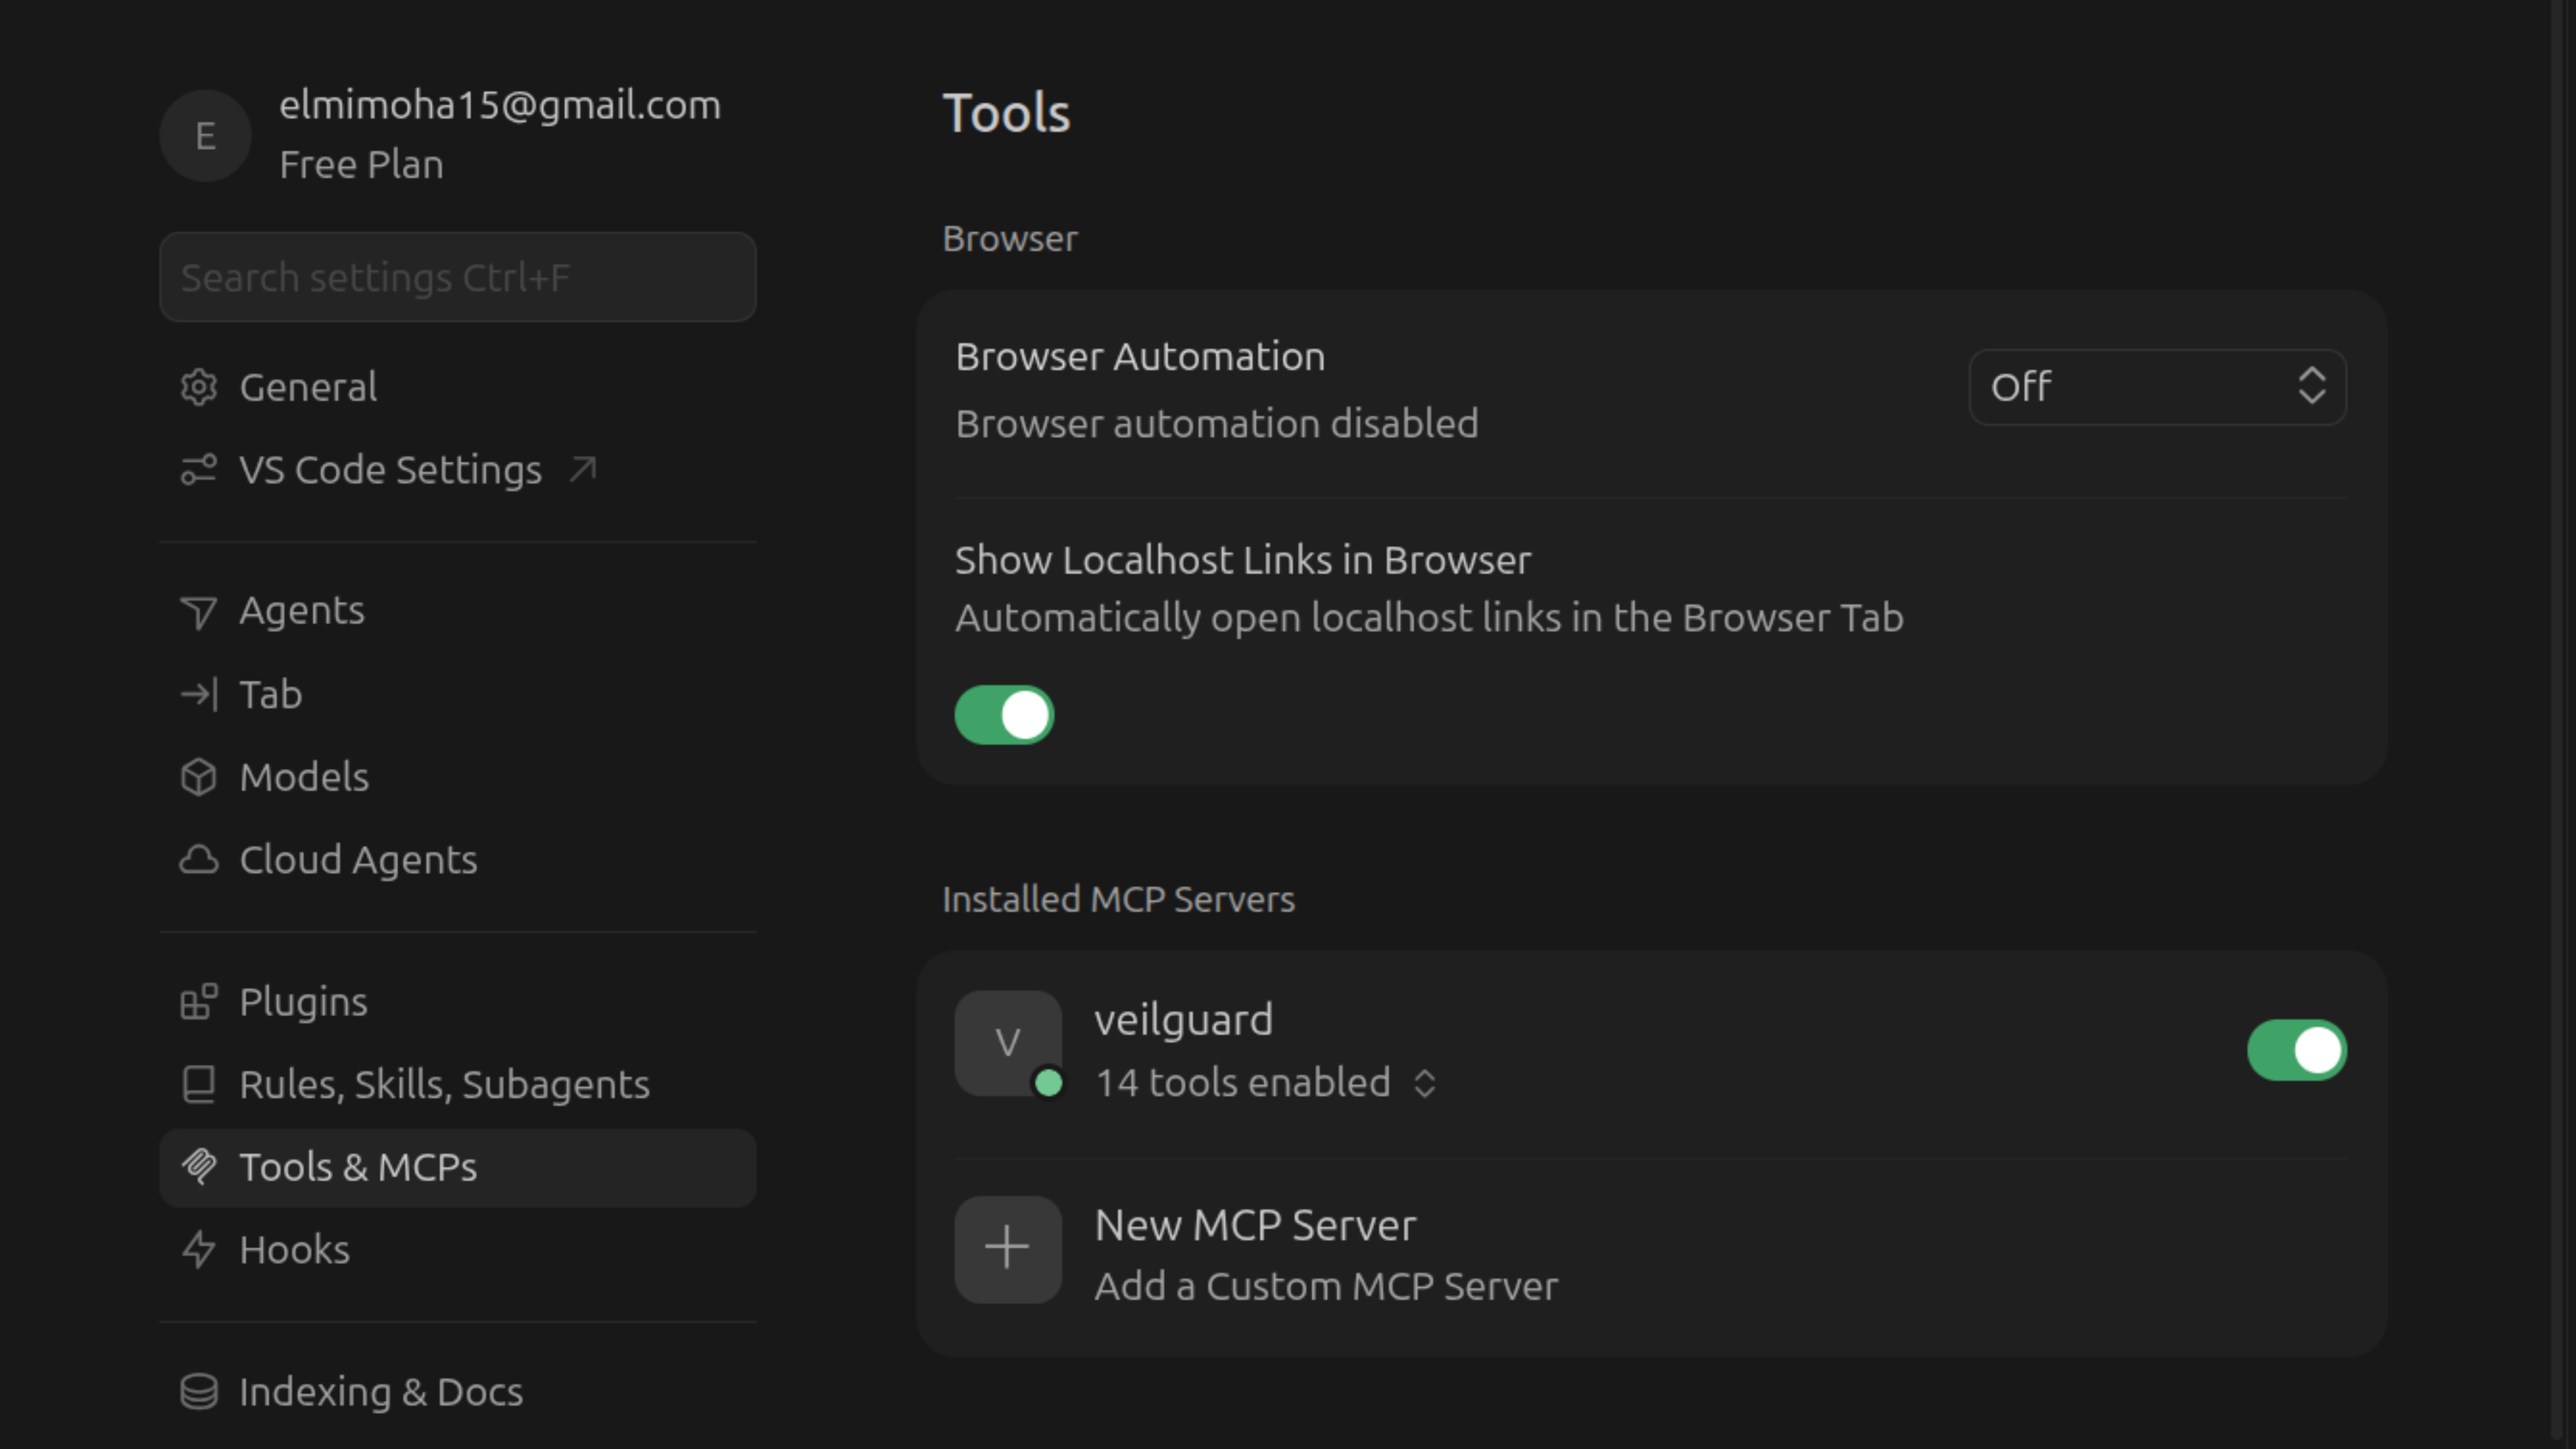Disable the veilguard MCP server toggle
2576x1449 pixels.
pyautogui.click(x=2296, y=1050)
